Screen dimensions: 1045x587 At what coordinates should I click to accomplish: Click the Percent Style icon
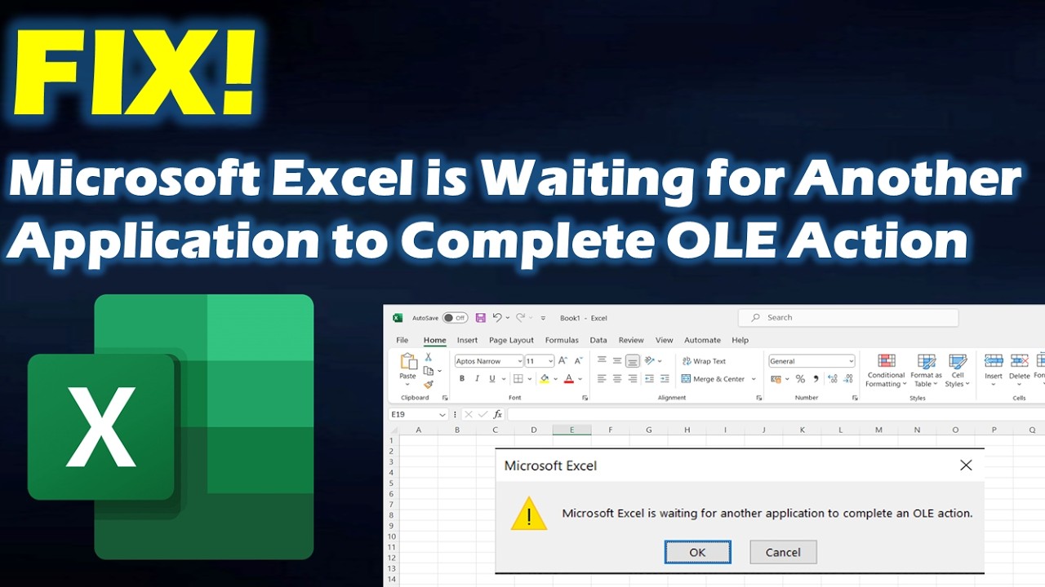click(800, 379)
